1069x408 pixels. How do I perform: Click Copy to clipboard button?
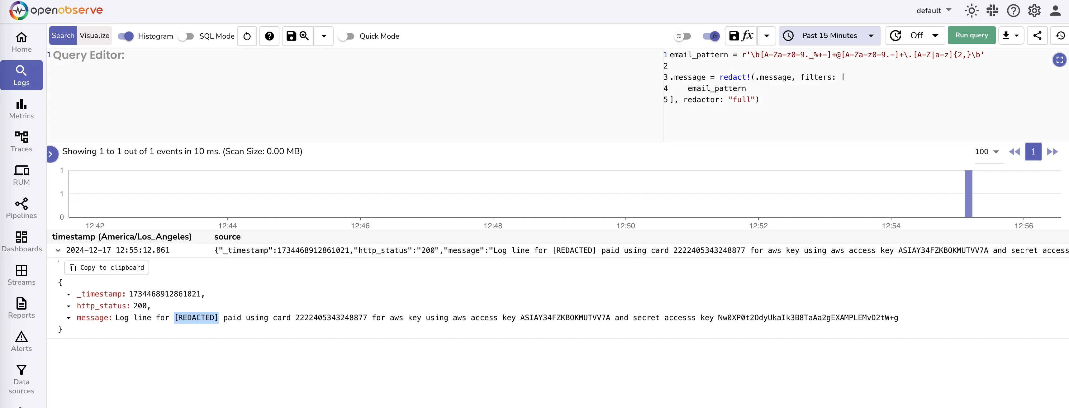tap(107, 268)
